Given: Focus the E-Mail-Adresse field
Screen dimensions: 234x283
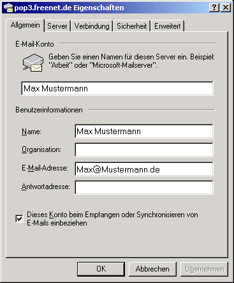Looking at the screenshot, I should (144, 169).
